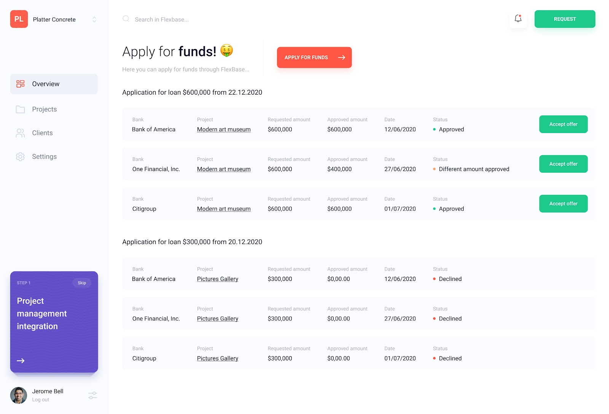Expand the Platter Concrete company switcher
The image size is (609, 414).
[x=94, y=19]
